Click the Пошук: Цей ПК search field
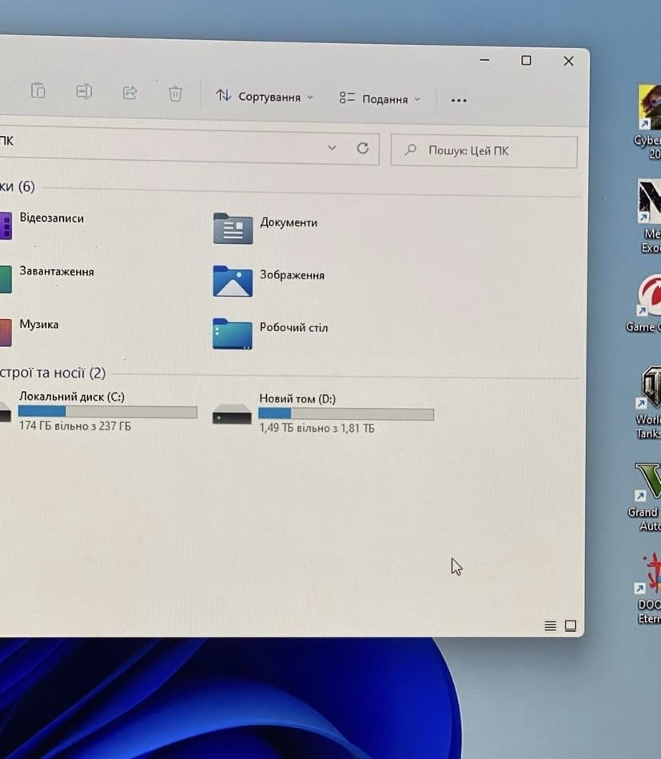The width and height of the screenshot is (661, 759). tap(484, 151)
